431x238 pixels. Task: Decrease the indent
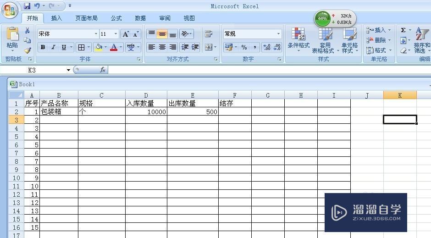(x=185, y=47)
